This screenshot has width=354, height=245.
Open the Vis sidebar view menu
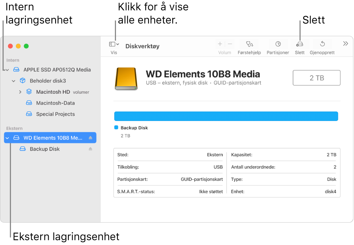pos(114,44)
